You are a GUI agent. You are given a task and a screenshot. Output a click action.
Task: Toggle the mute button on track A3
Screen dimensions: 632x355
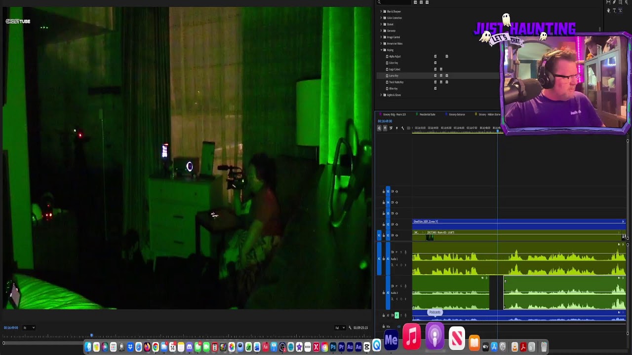tap(396, 315)
